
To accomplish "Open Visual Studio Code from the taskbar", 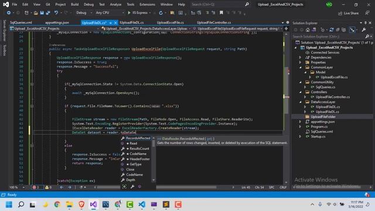I will pos(142,205).
